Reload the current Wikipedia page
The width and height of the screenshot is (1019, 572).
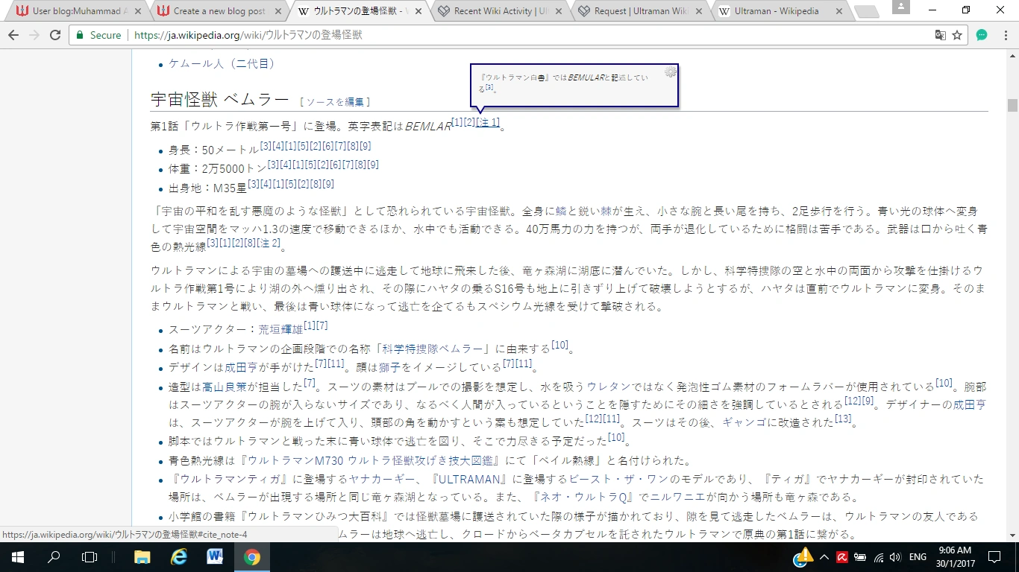[55, 35]
